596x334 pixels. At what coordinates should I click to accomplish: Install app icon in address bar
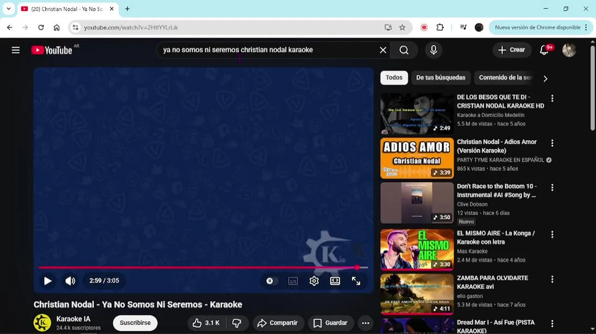point(388,27)
